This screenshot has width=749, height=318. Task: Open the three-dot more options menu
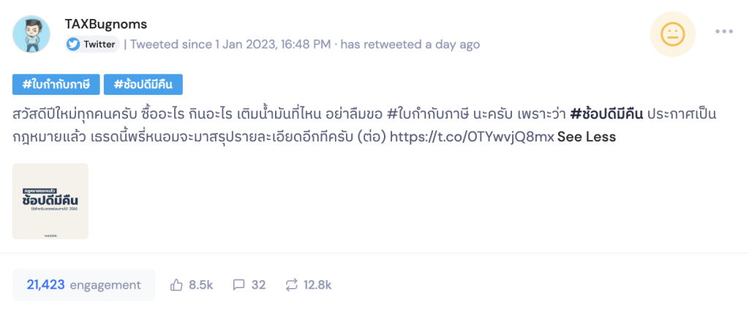(x=723, y=31)
